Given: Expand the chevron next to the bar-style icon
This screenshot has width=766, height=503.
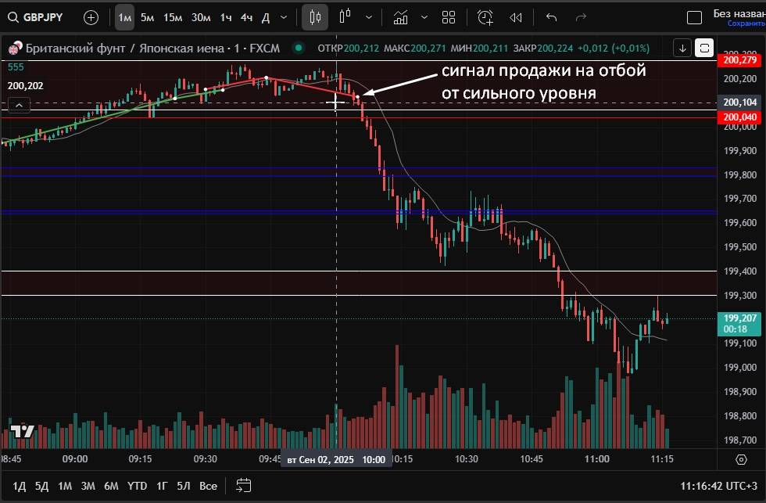Looking at the screenshot, I should tap(369, 17).
